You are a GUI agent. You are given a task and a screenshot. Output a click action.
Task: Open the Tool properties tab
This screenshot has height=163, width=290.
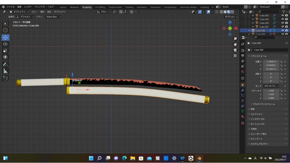tap(243, 44)
